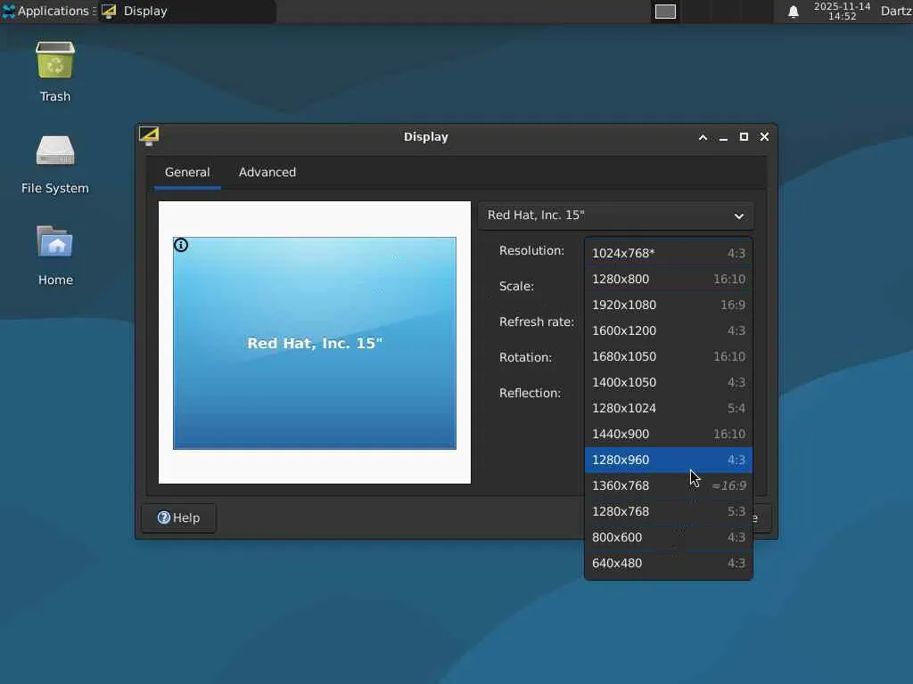Click the Display taskbar button
This screenshot has width=913, height=684.
pyautogui.click(x=186, y=11)
